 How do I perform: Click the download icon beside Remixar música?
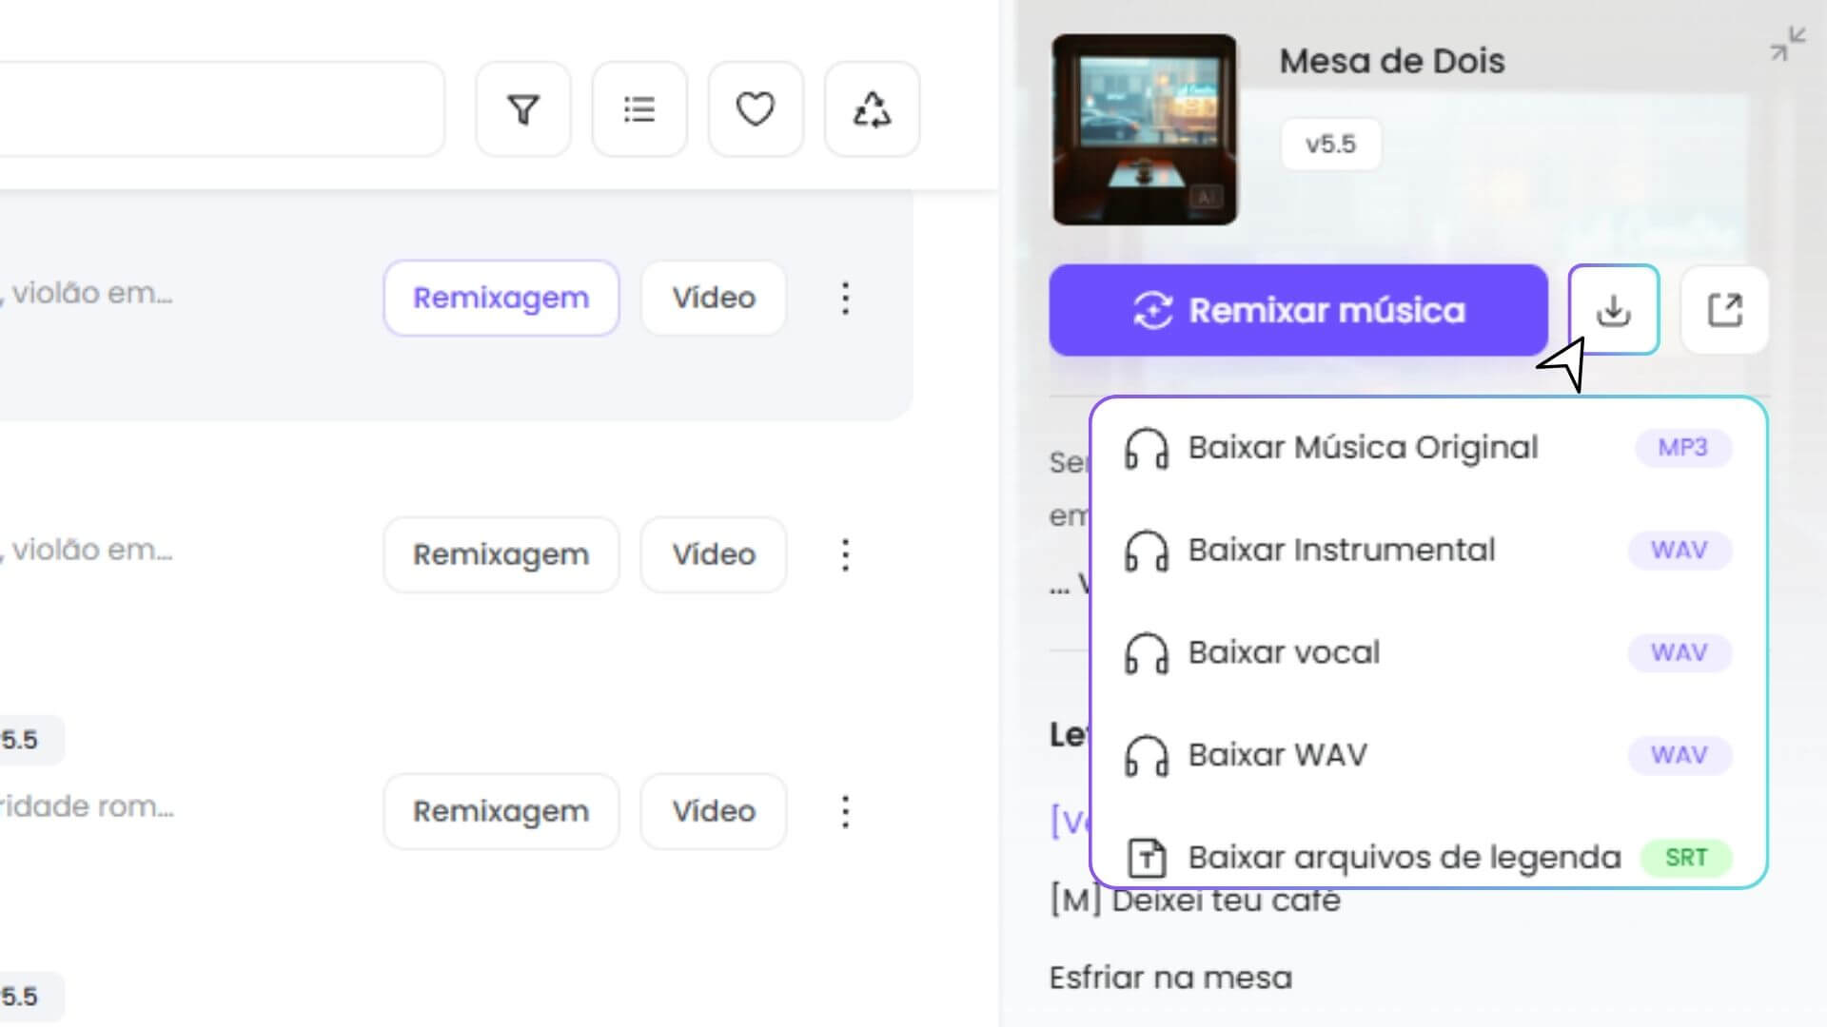(1613, 310)
